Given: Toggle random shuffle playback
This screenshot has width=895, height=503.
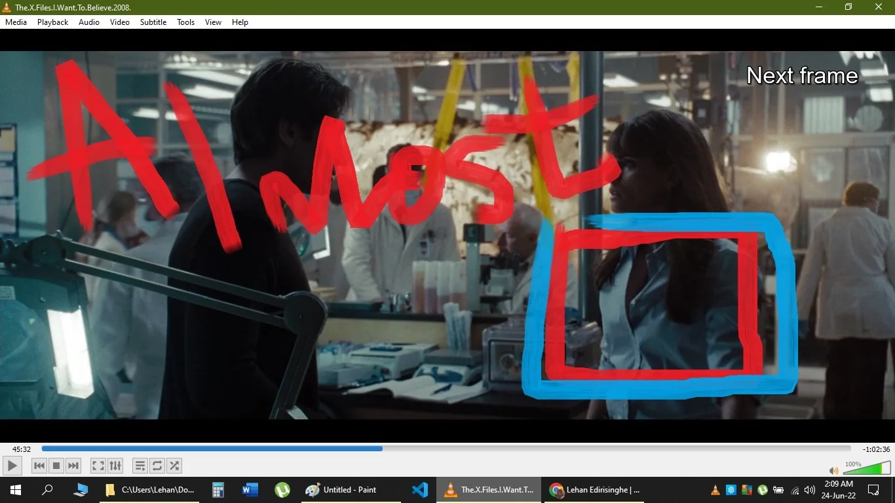Looking at the screenshot, I should (174, 466).
